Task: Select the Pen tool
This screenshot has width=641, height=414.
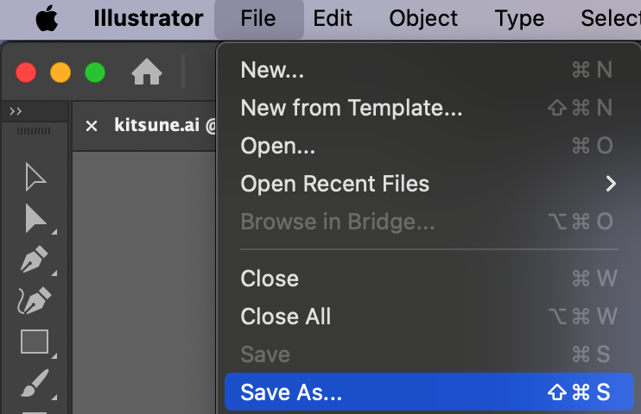Action: click(35, 260)
